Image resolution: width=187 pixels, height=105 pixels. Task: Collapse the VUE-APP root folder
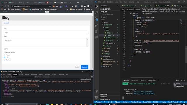(x=110, y=12)
